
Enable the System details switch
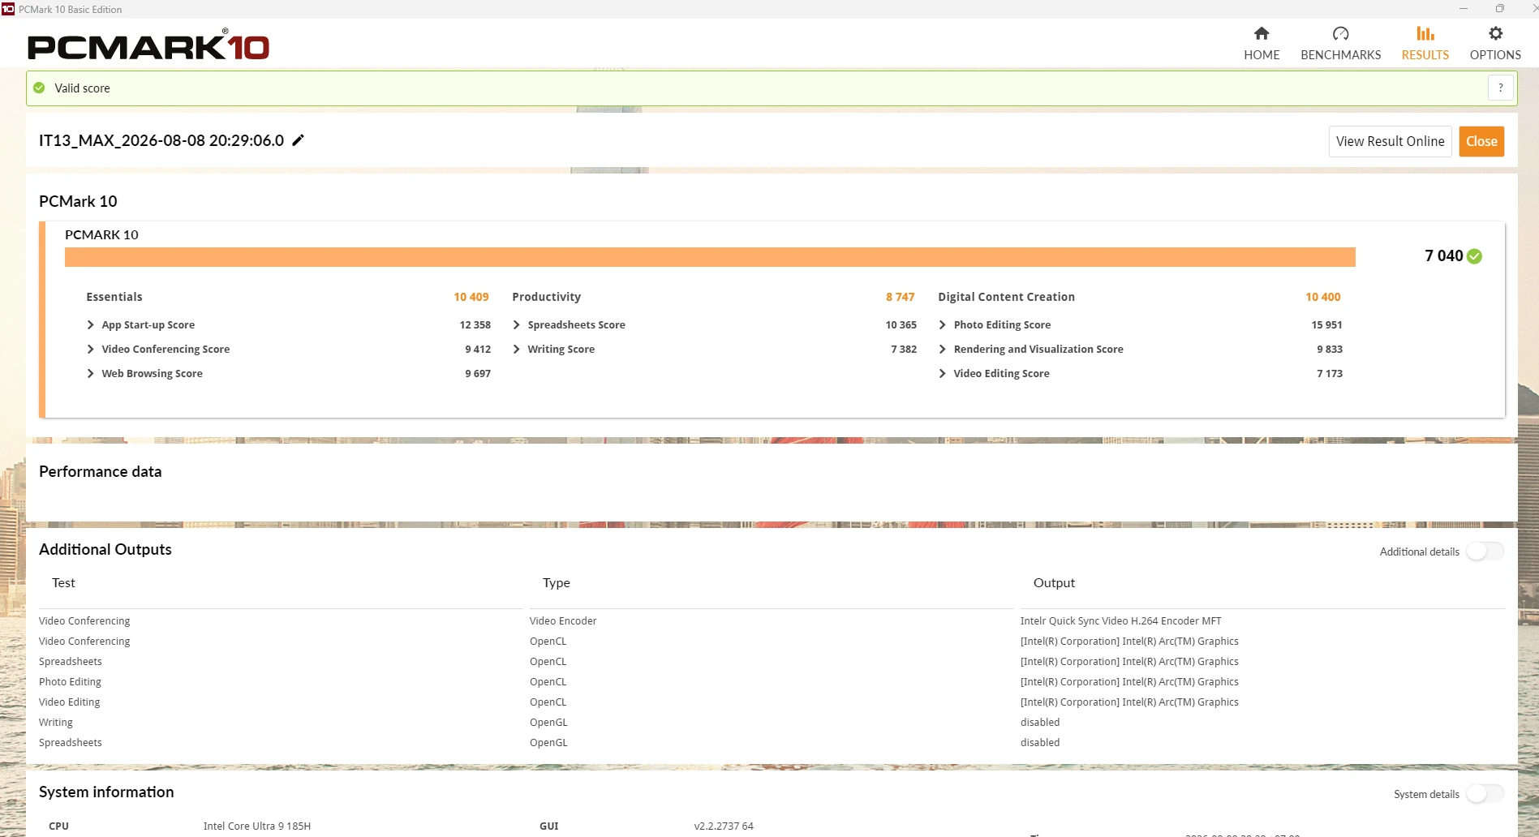(1485, 794)
